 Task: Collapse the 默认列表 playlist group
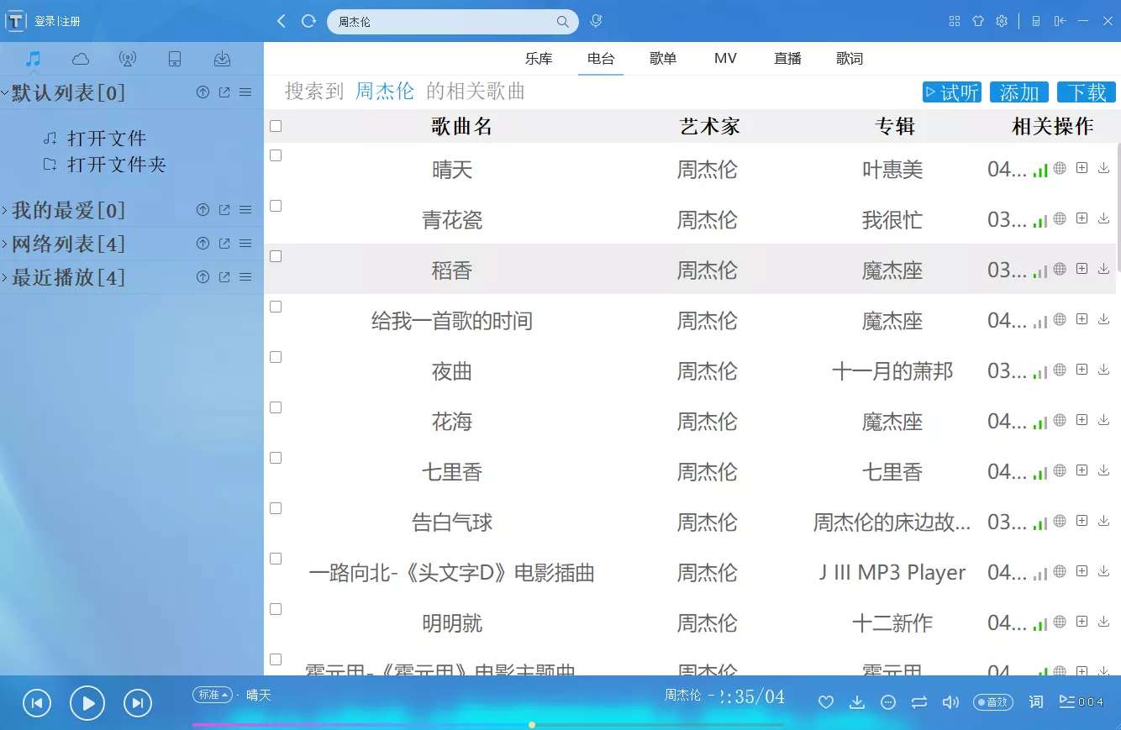5,92
